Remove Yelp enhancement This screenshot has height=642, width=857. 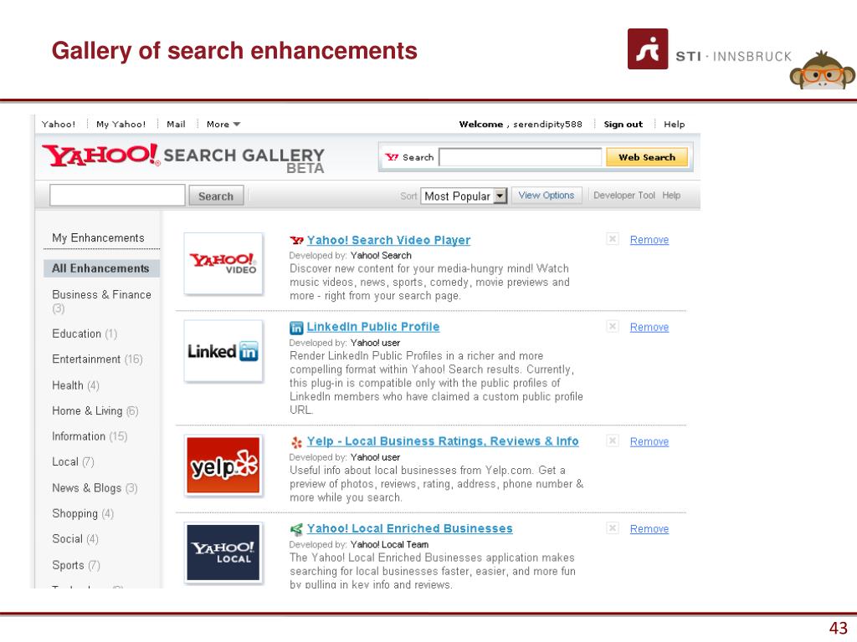pyautogui.click(x=649, y=442)
